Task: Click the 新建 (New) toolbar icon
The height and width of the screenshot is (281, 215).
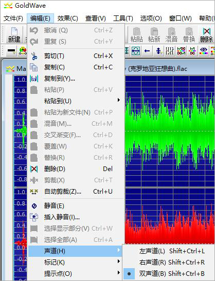Action: click(14, 34)
